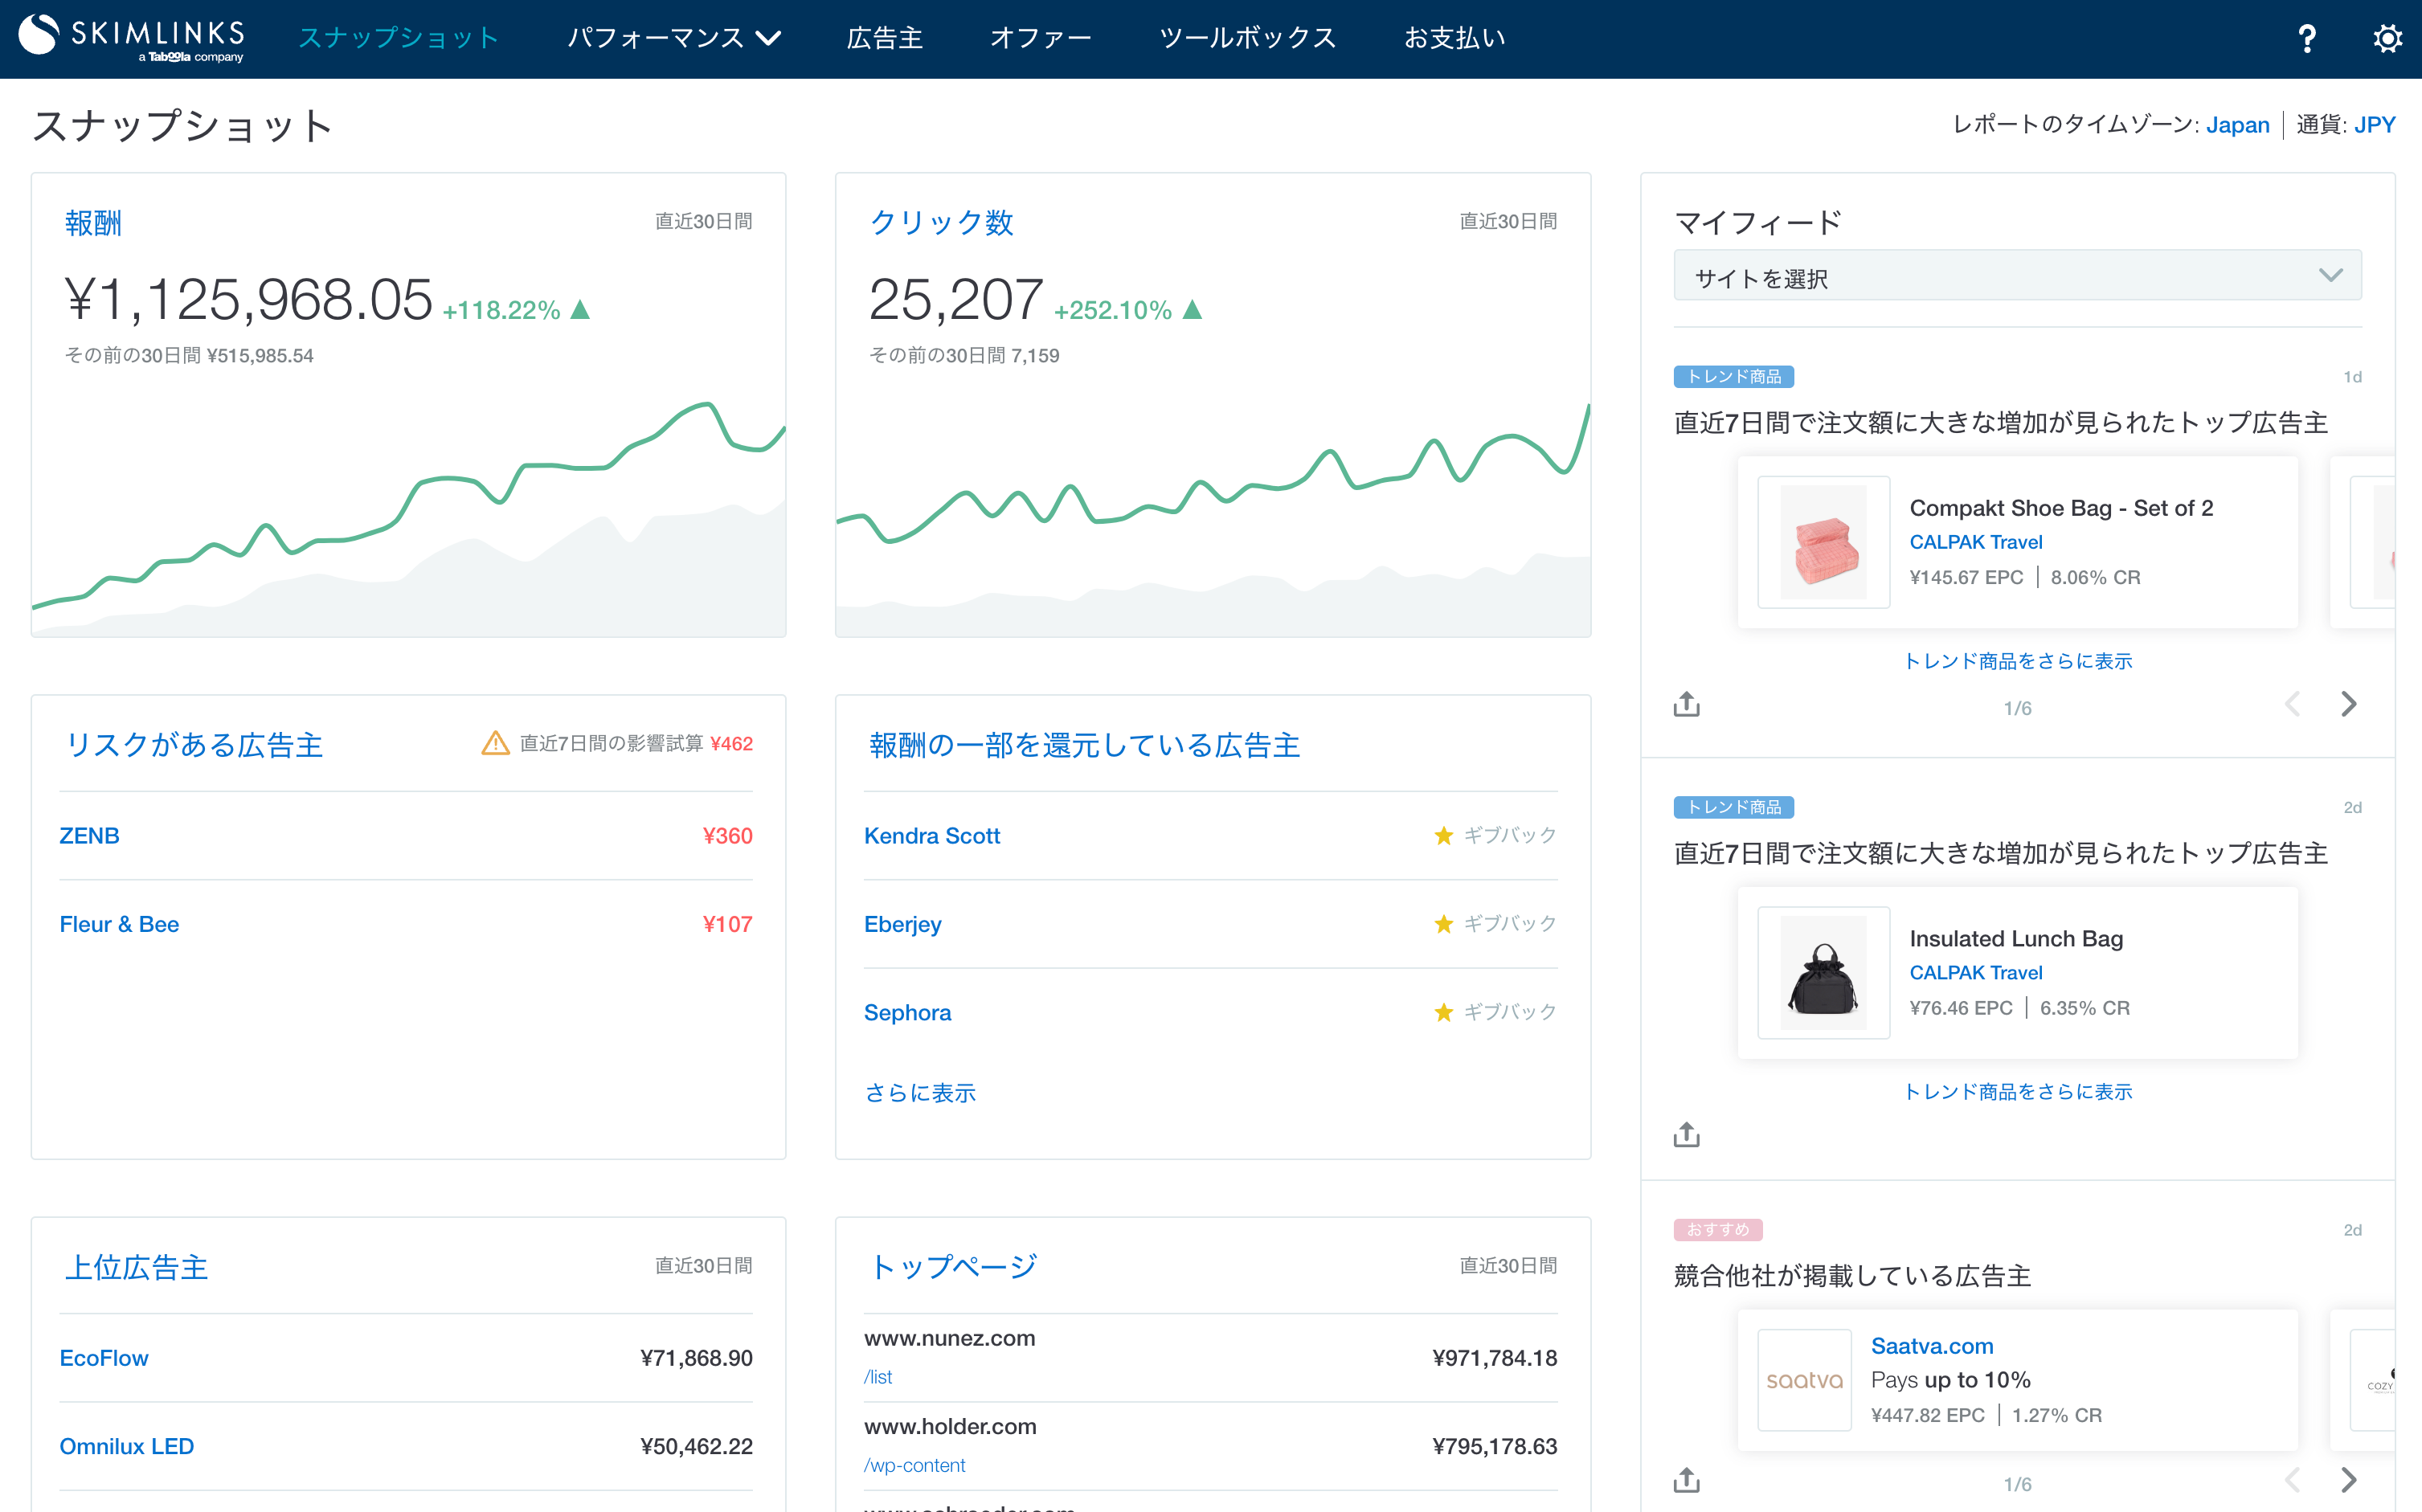Change the currency JPY setting
Screen dimensions: 2422x1512
click(x=2374, y=125)
